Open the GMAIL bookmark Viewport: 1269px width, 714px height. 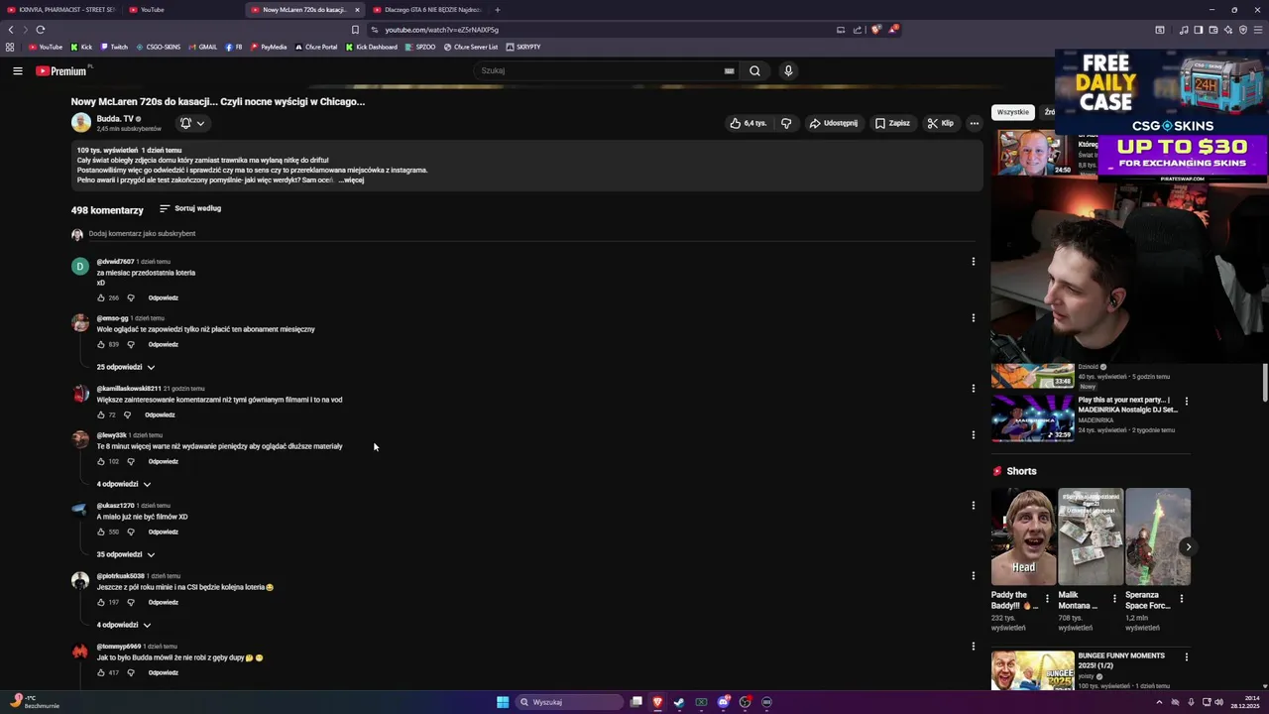(202, 47)
